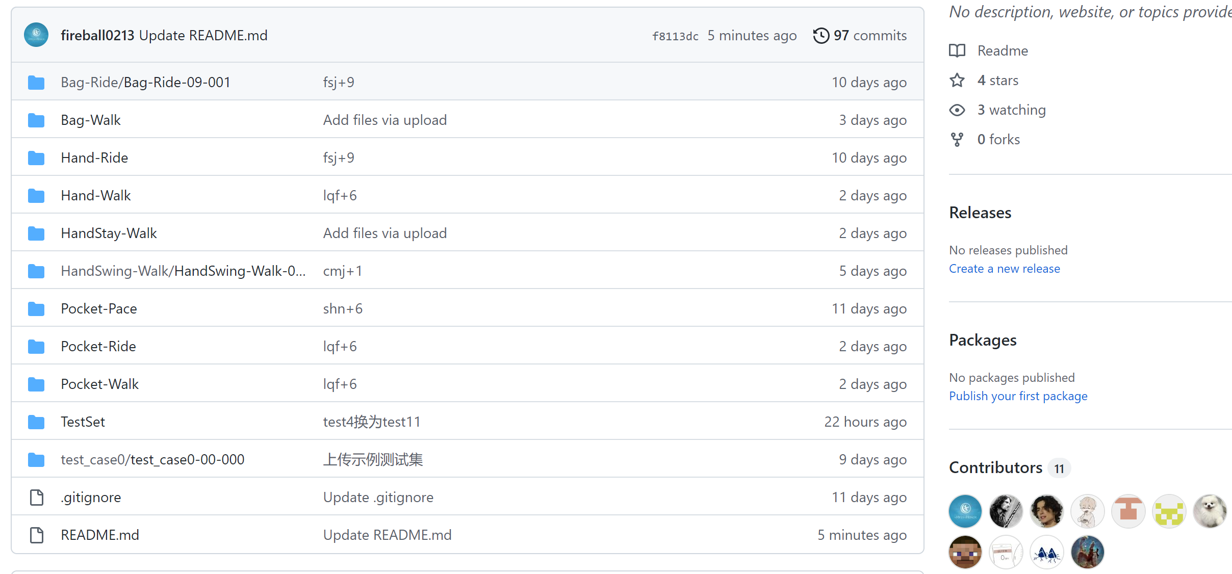Viewport: 1232px width, 574px height.
Task: Open the 97 commits history link
Action: [869, 36]
